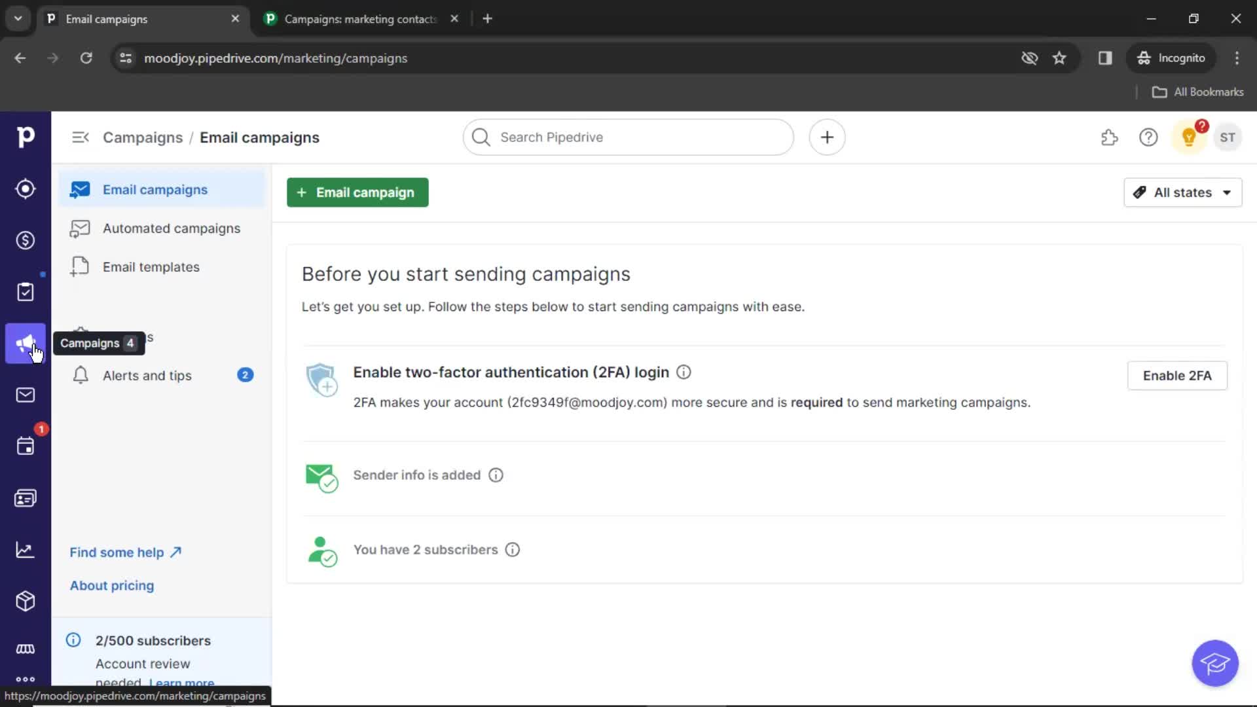The height and width of the screenshot is (707, 1257).
Task: Open ST account avatar menu
Action: [1228, 137]
